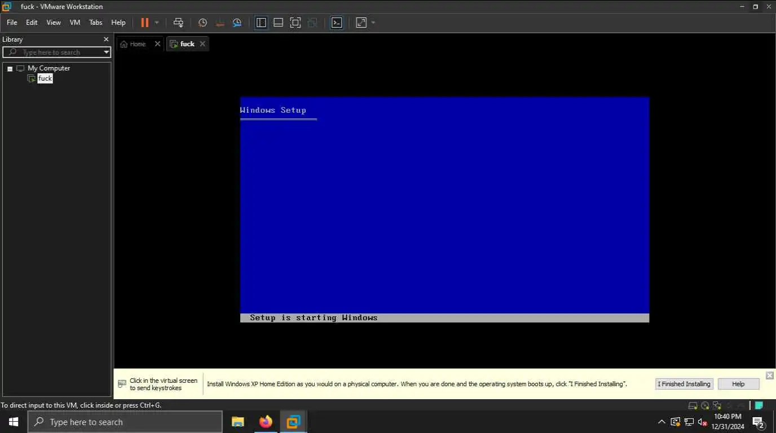
Task: Select the fuck VM in library tree
Action: tap(45, 78)
